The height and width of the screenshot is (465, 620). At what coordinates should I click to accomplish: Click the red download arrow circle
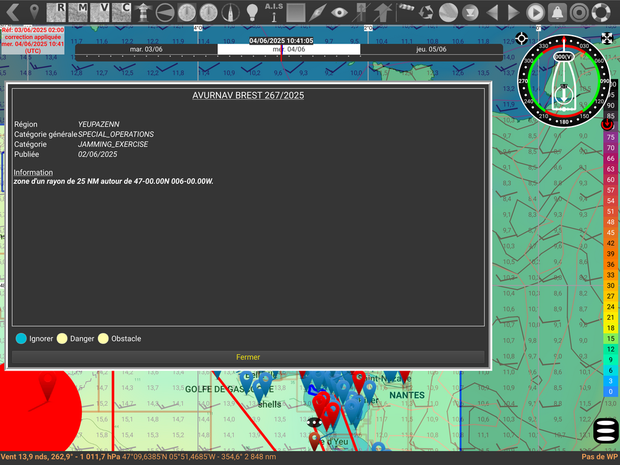(x=607, y=124)
